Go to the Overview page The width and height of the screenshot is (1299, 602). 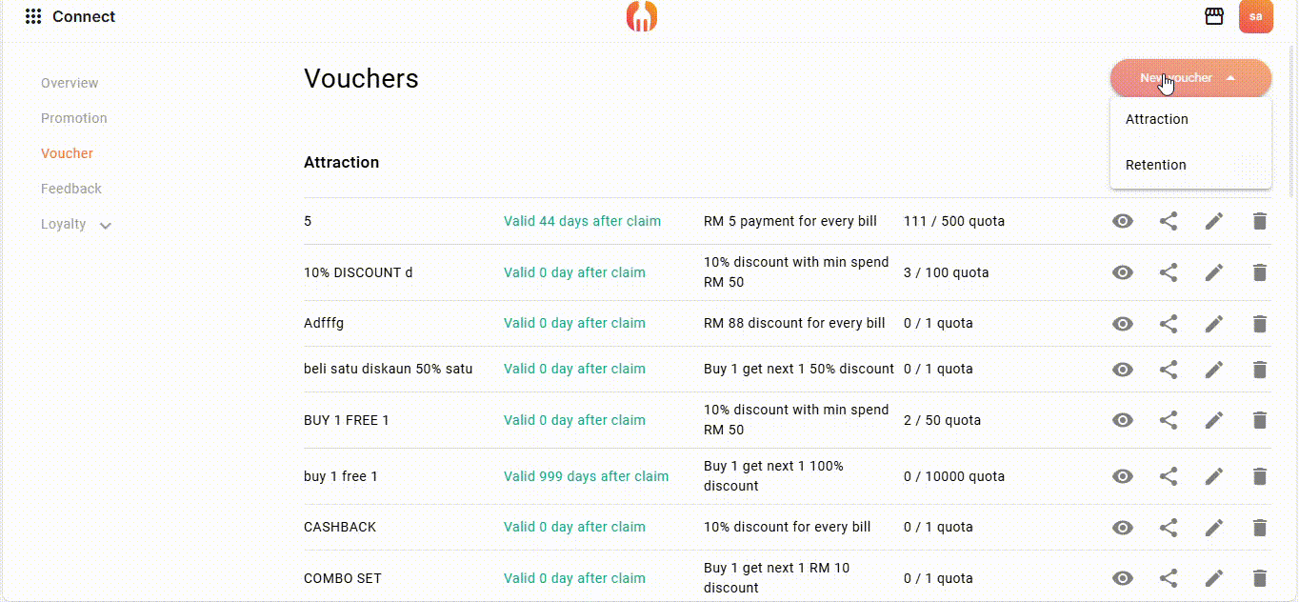[70, 83]
